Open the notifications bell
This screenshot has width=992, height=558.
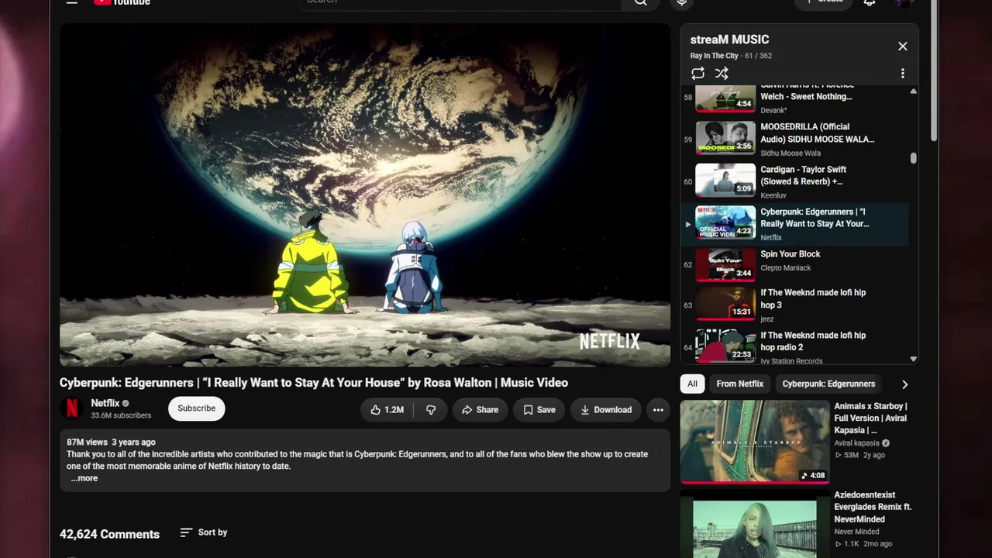click(870, 2)
